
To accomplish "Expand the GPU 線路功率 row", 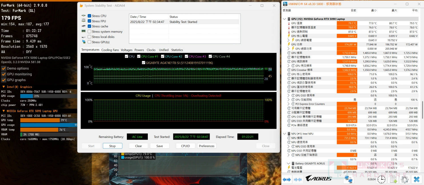I will pos(289,49).
